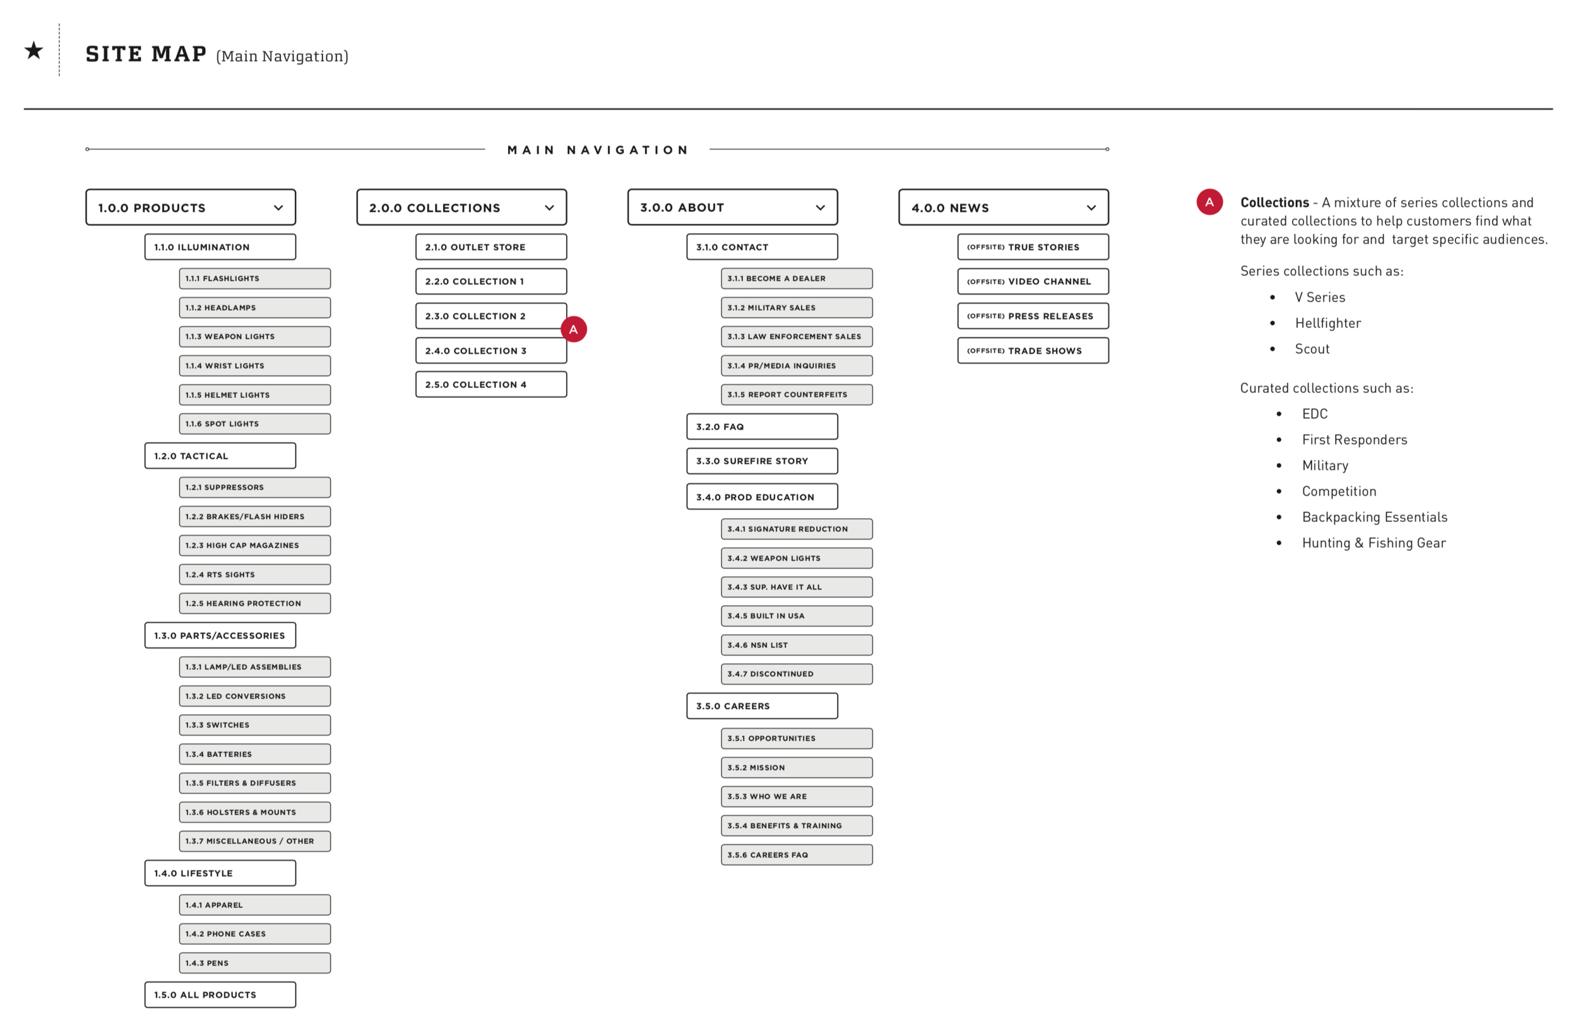The height and width of the screenshot is (1026, 1578).
Task: Select 1.2.1 Suppressors
Action: 254,488
